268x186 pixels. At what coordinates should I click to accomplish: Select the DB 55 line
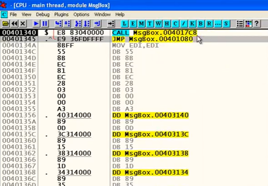(123, 52)
